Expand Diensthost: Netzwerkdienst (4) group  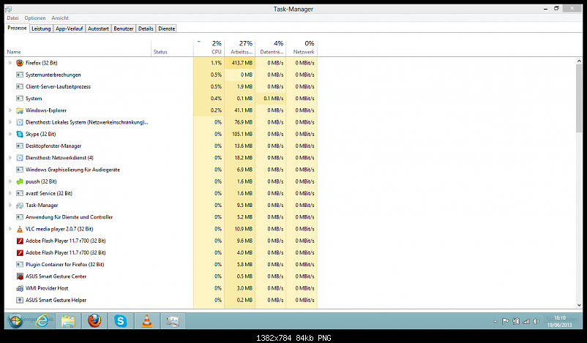[x=10, y=157]
